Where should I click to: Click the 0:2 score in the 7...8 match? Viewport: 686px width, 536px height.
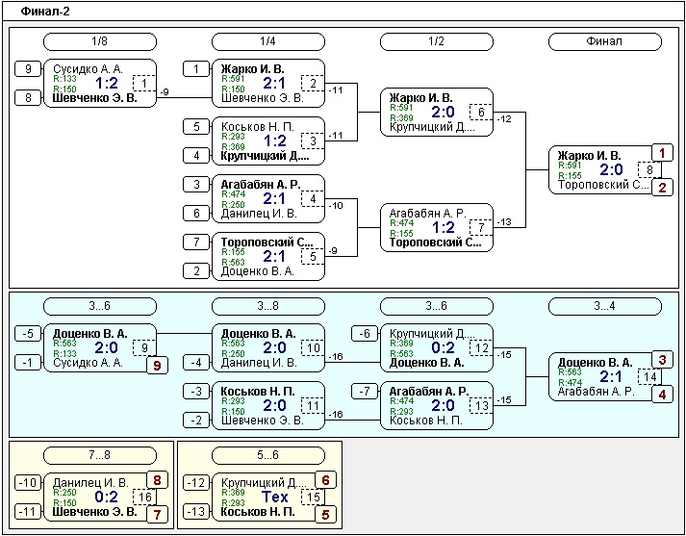coord(106,498)
